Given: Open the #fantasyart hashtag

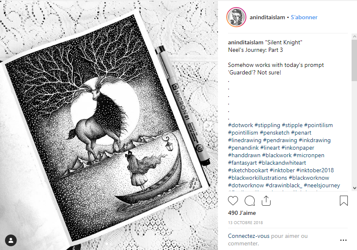Looking at the screenshot, I should (243, 163).
